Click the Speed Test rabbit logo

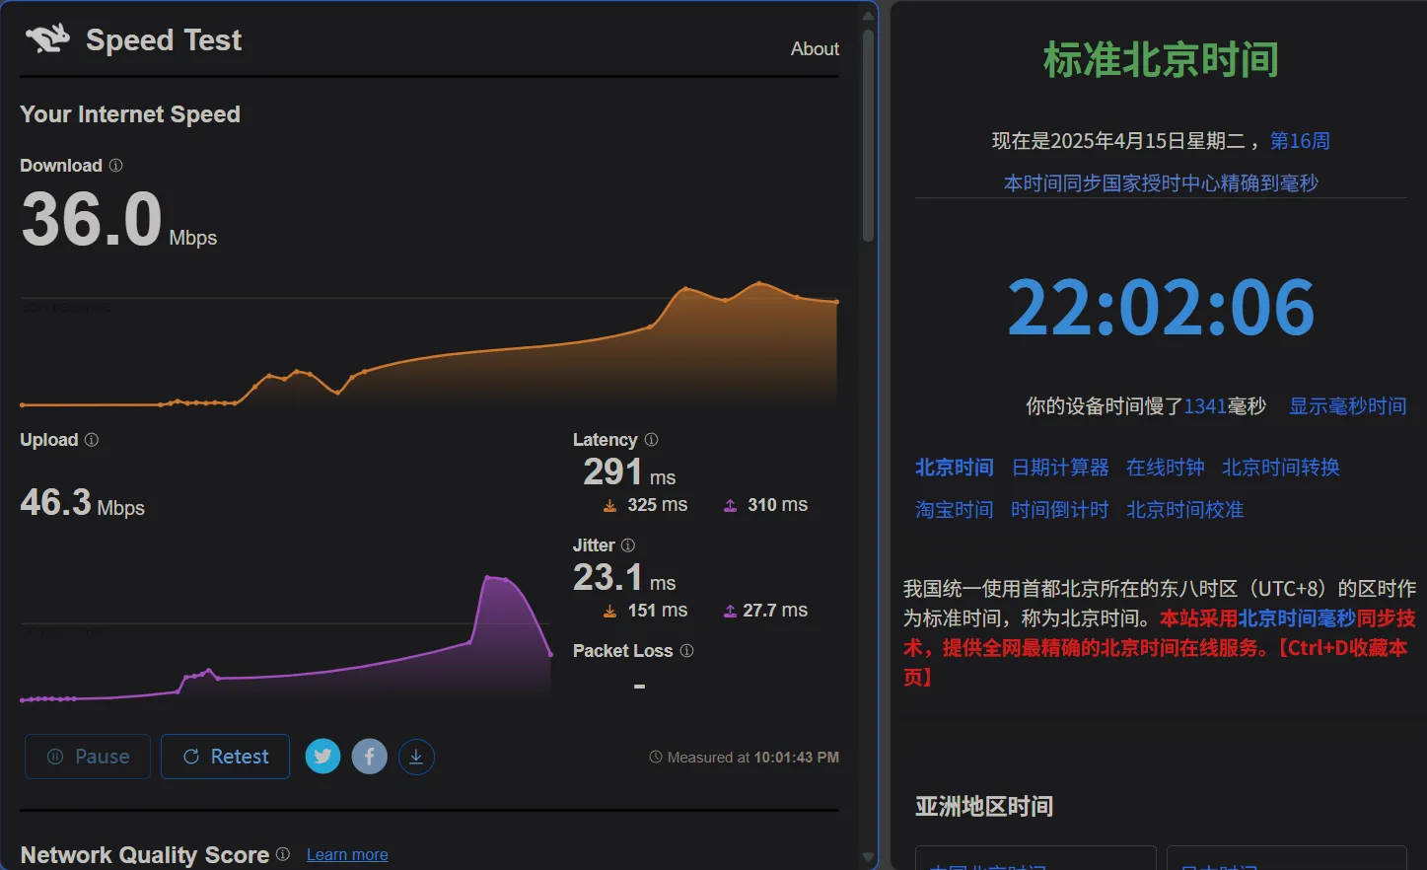click(x=47, y=39)
